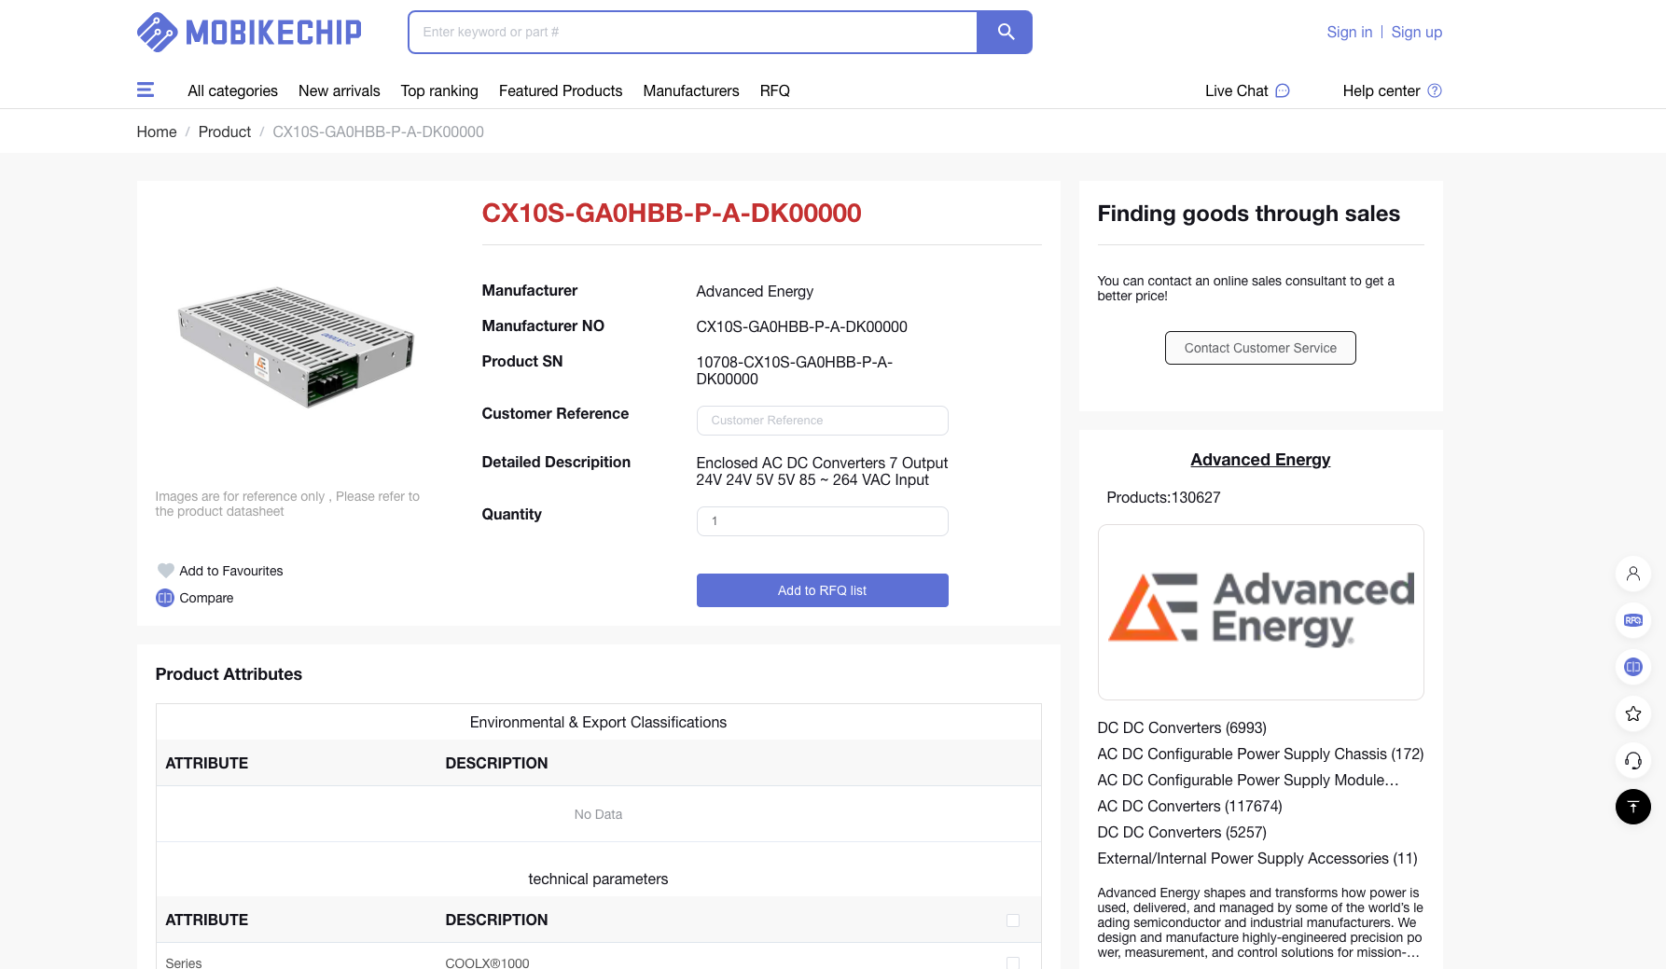Click the Environmental & Export Classifications heading
1666x969 pixels.
coord(598,722)
